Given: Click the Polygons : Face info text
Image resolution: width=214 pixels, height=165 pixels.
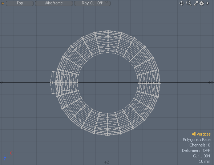Looking at the screenshot, I should 197,140.
